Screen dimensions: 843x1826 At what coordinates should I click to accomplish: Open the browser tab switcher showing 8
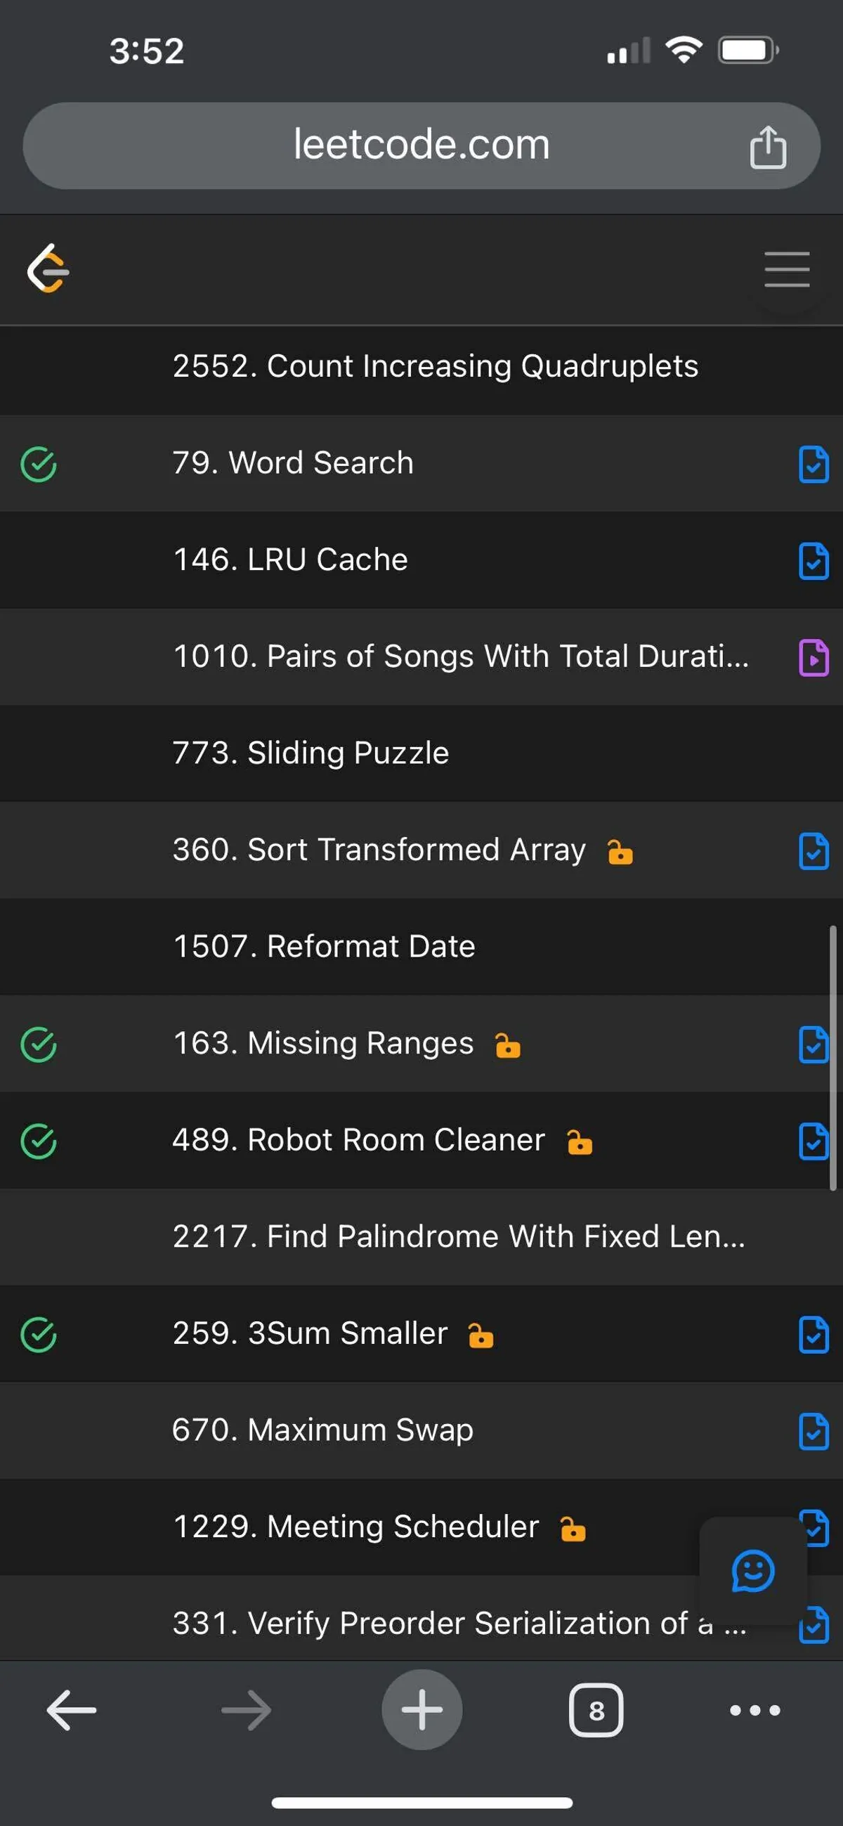click(x=596, y=1710)
